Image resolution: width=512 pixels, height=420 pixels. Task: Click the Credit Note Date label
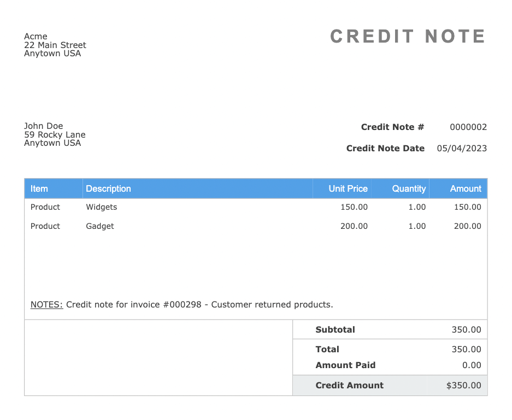[x=385, y=148]
